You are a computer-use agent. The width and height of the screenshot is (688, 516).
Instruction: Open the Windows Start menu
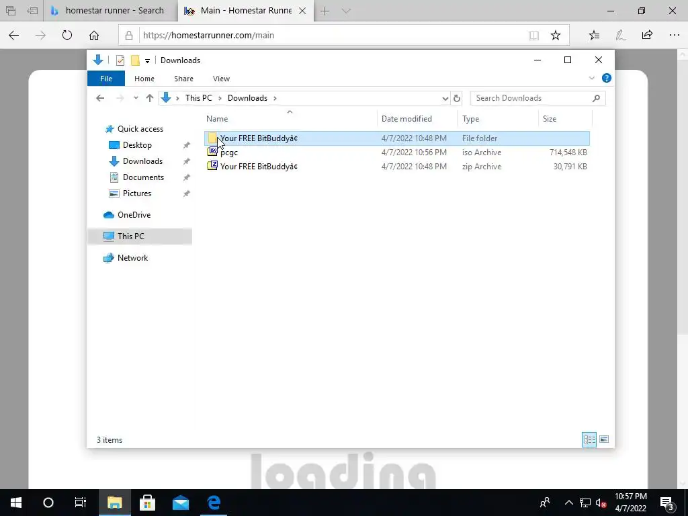click(x=16, y=503)
